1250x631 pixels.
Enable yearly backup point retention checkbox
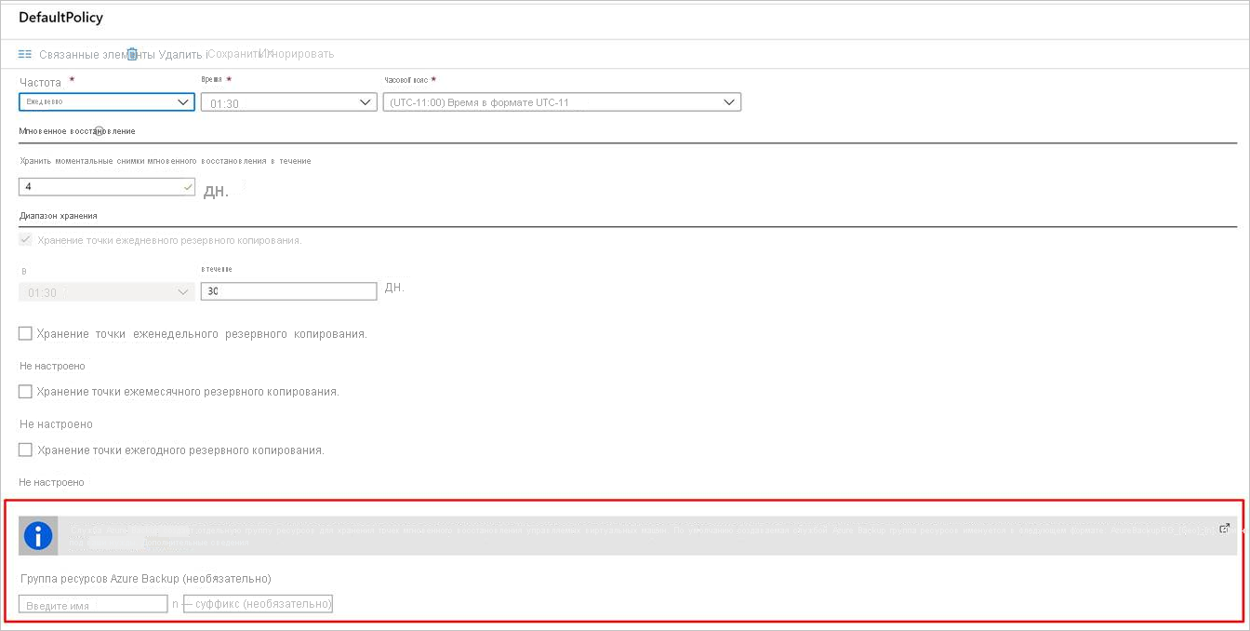(x=26, y=450)
